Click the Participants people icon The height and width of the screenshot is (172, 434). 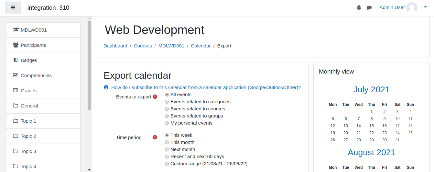[16, 45]
